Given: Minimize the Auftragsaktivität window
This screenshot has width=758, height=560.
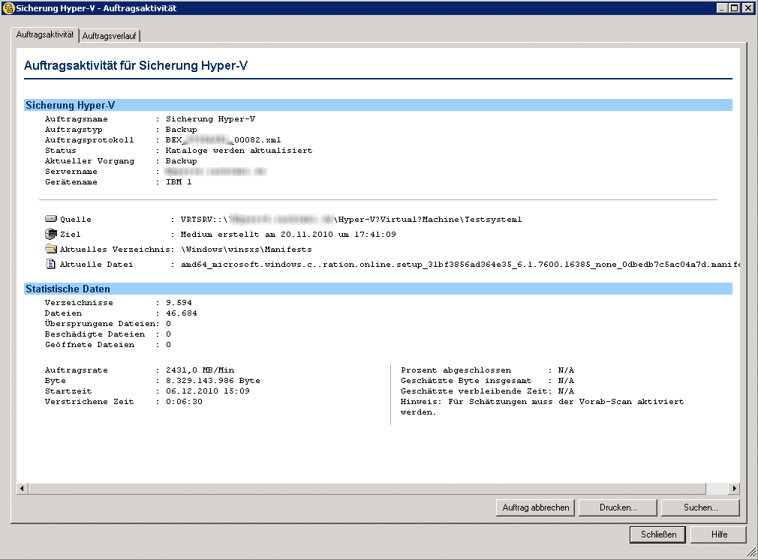Looking at the screenshot, I should tap(722, 7).
